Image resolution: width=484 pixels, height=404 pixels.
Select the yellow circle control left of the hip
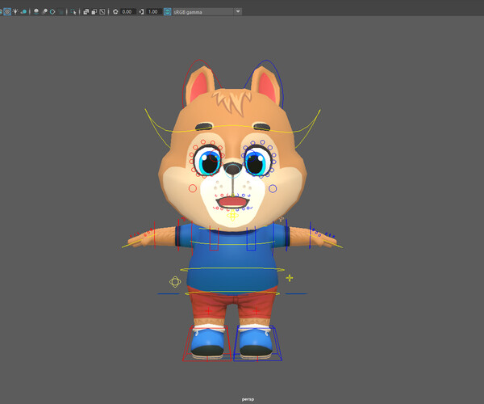[x=175, y=281]
